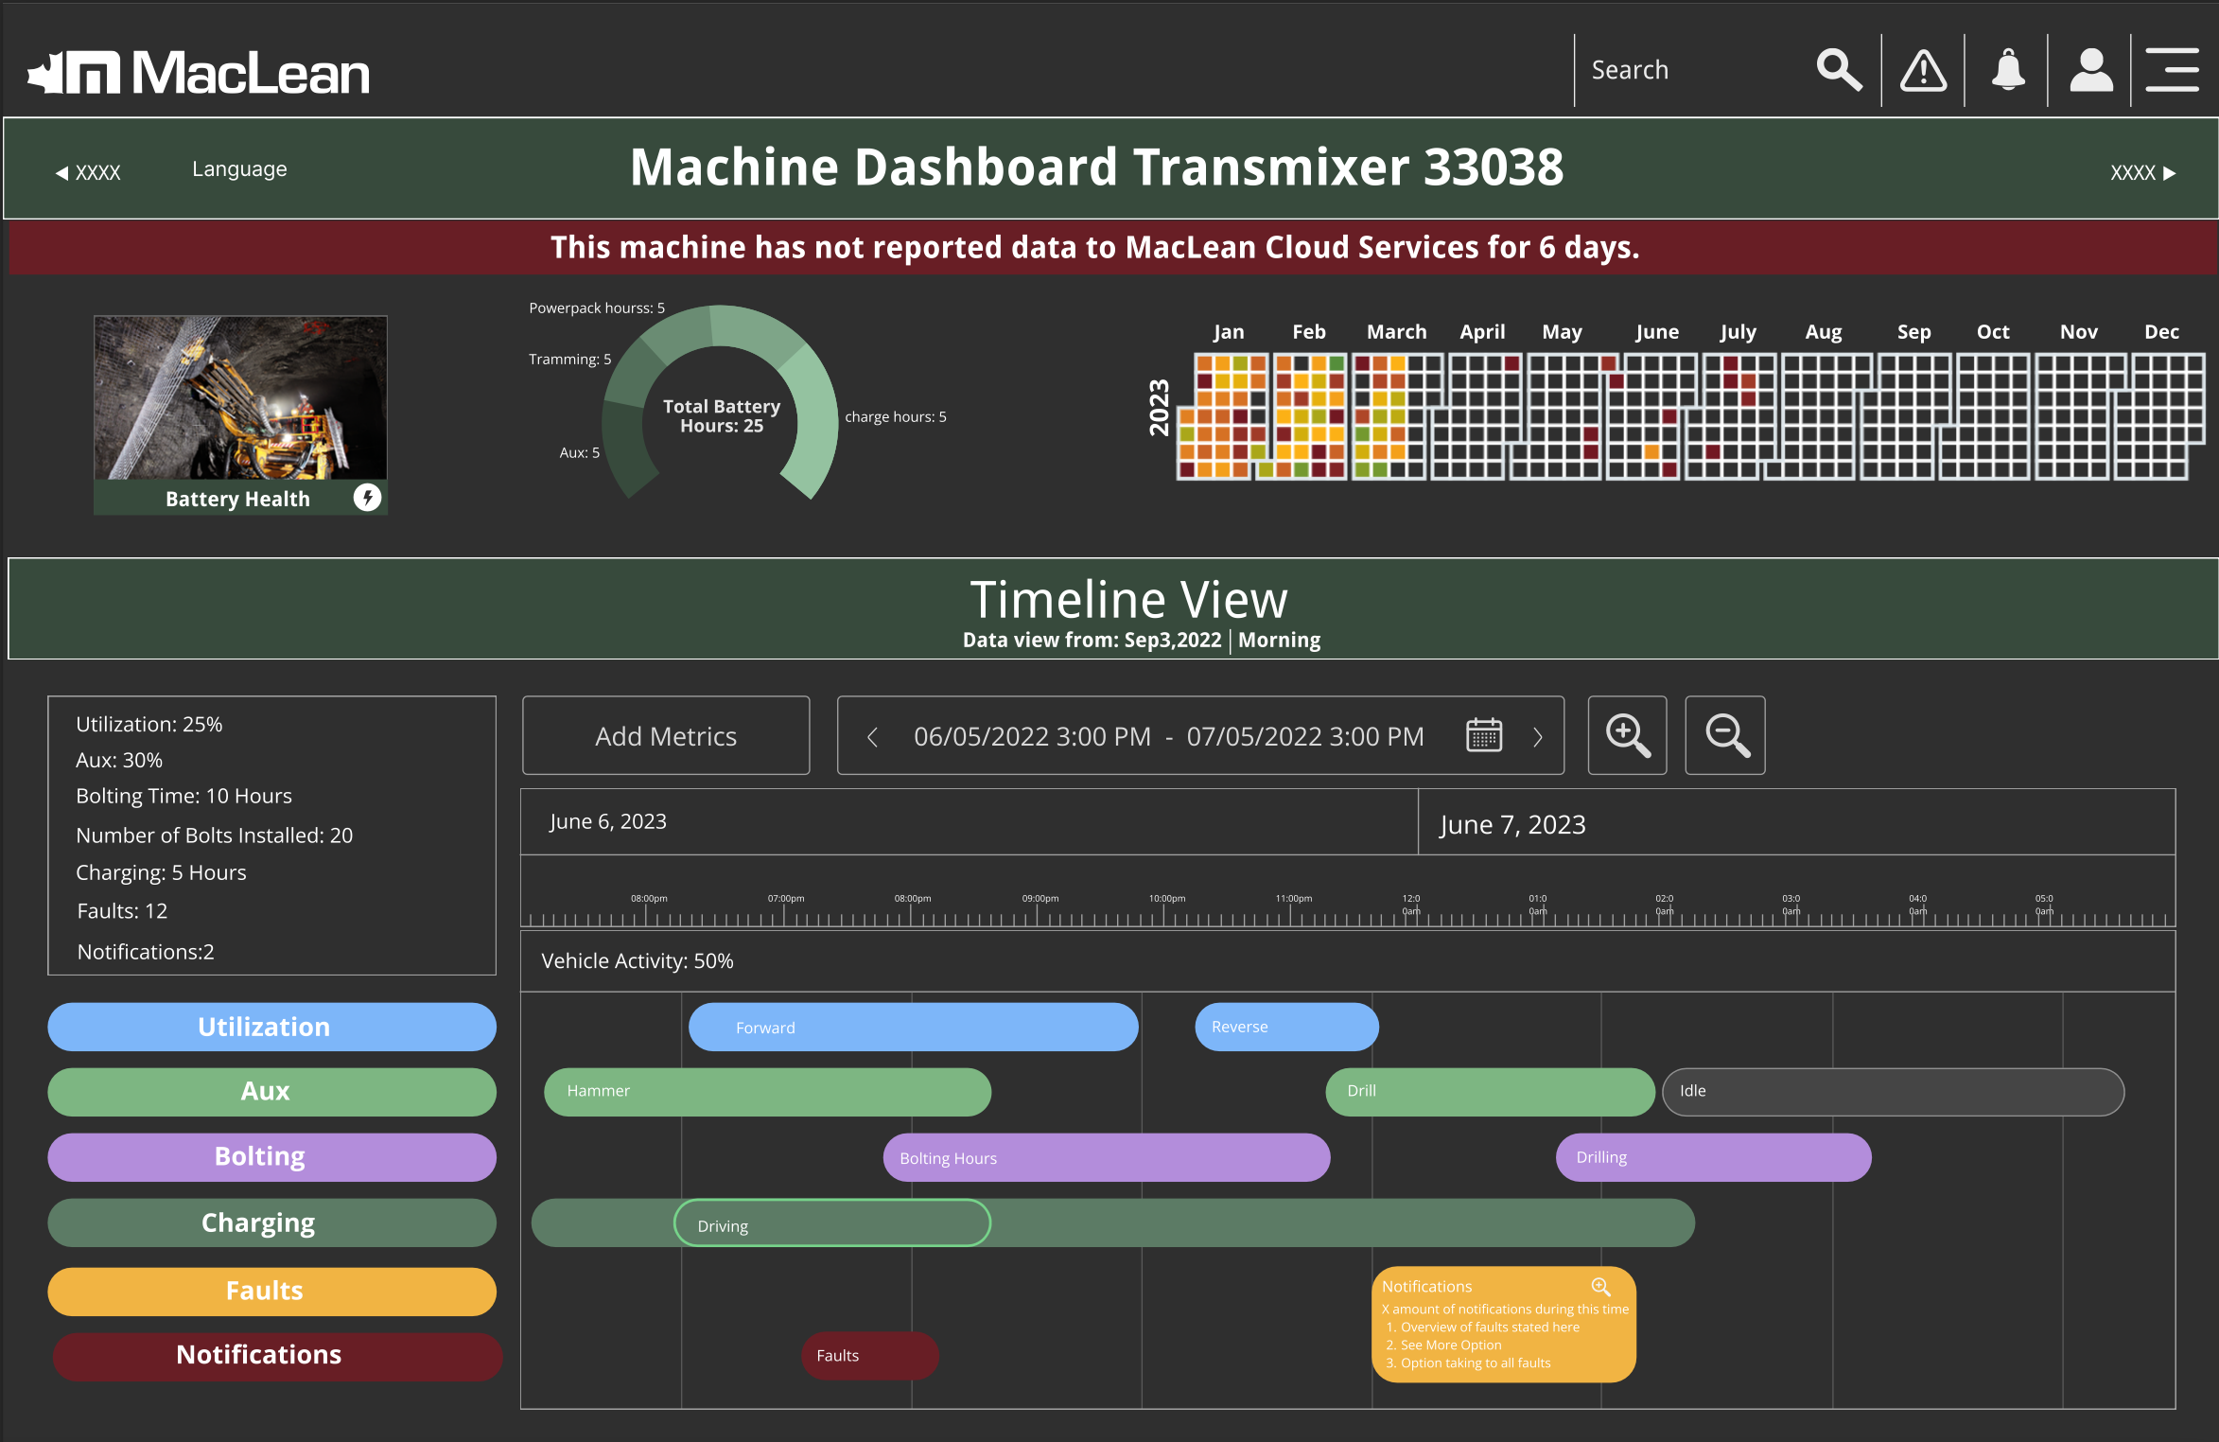Image resolution: width=2219 pixels, height=1442 pixels.
Task: Open the warning alerts triangle icon
Action: (x=1923, y=71)
